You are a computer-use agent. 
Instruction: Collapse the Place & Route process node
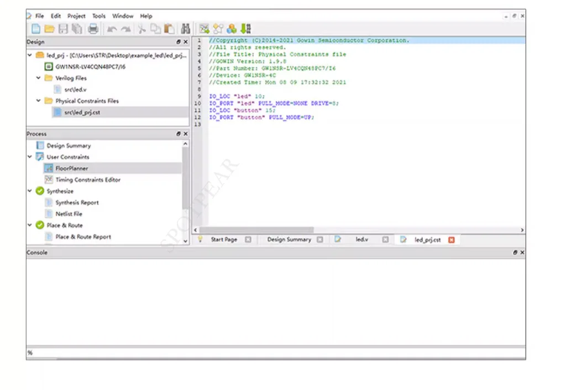[x=30, y=225]
